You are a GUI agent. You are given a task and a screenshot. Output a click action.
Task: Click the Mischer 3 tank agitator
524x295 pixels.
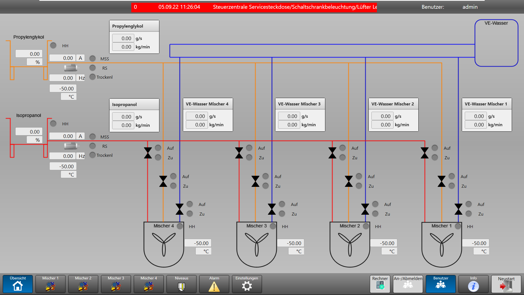(x=257, y=244)
